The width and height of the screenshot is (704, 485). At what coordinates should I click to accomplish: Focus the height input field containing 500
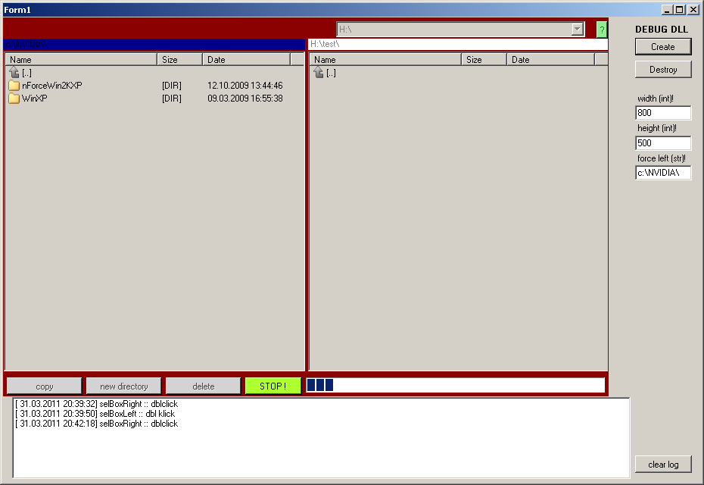pos(663,143)
